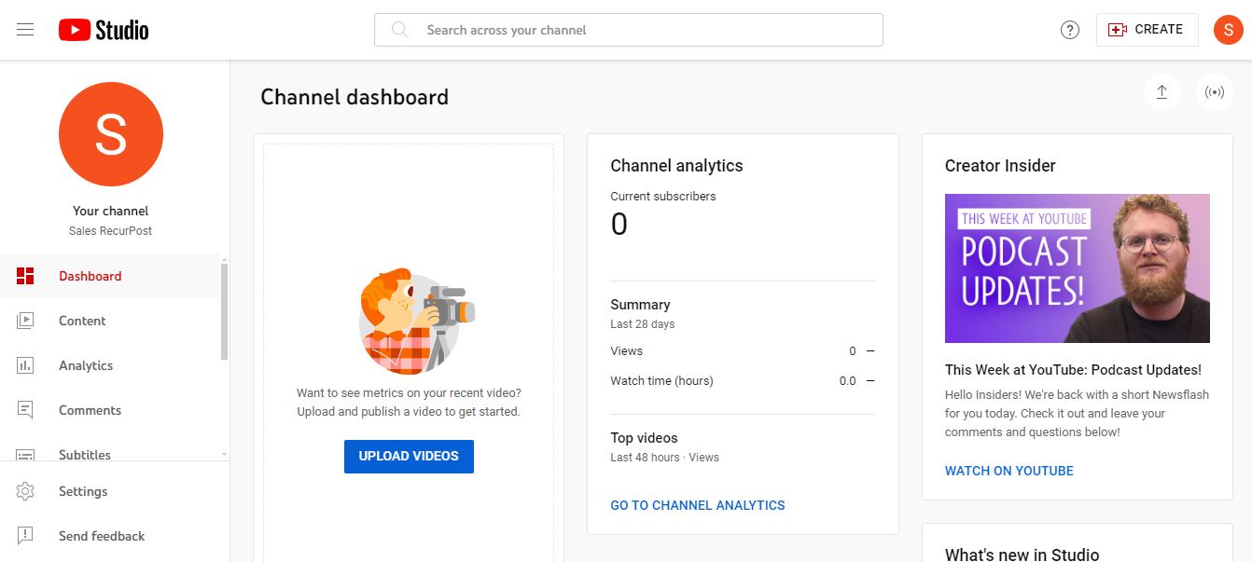Click the Your channel label
Image resolution: width=1252 pixels, height=562 pixels.
pos(111,212)
